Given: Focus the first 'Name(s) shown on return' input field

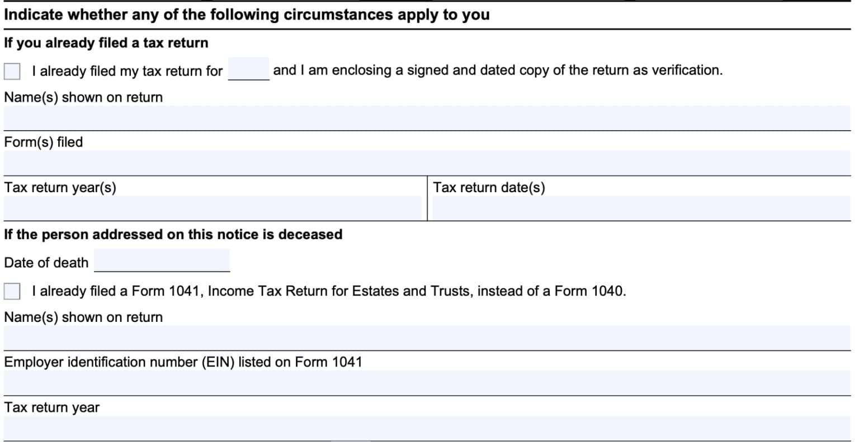Looking at the screenshot, I should point(427,118).
